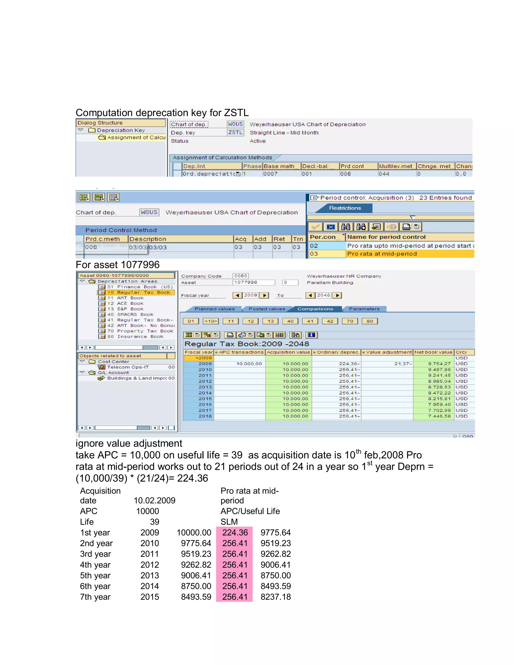
Task: Click the 01 depreciation area button
Action: (191, 321)
